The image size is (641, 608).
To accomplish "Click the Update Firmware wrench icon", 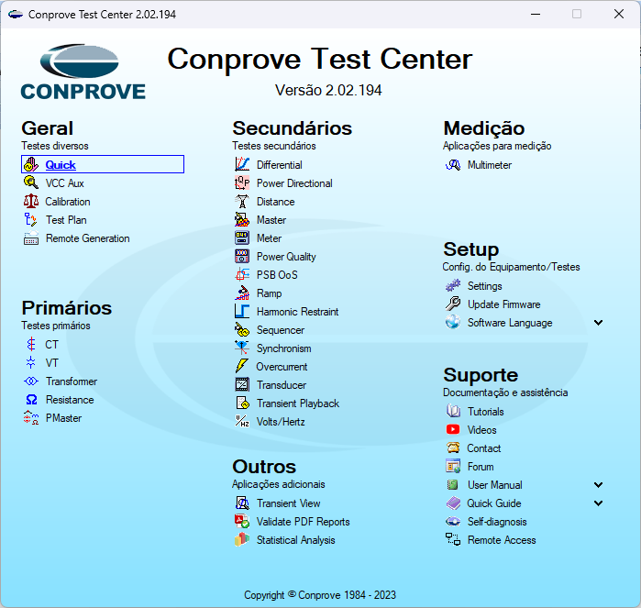I will point(453,304).
